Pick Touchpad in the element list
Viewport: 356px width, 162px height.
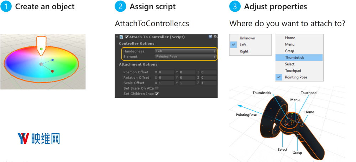tap(293, 71)
